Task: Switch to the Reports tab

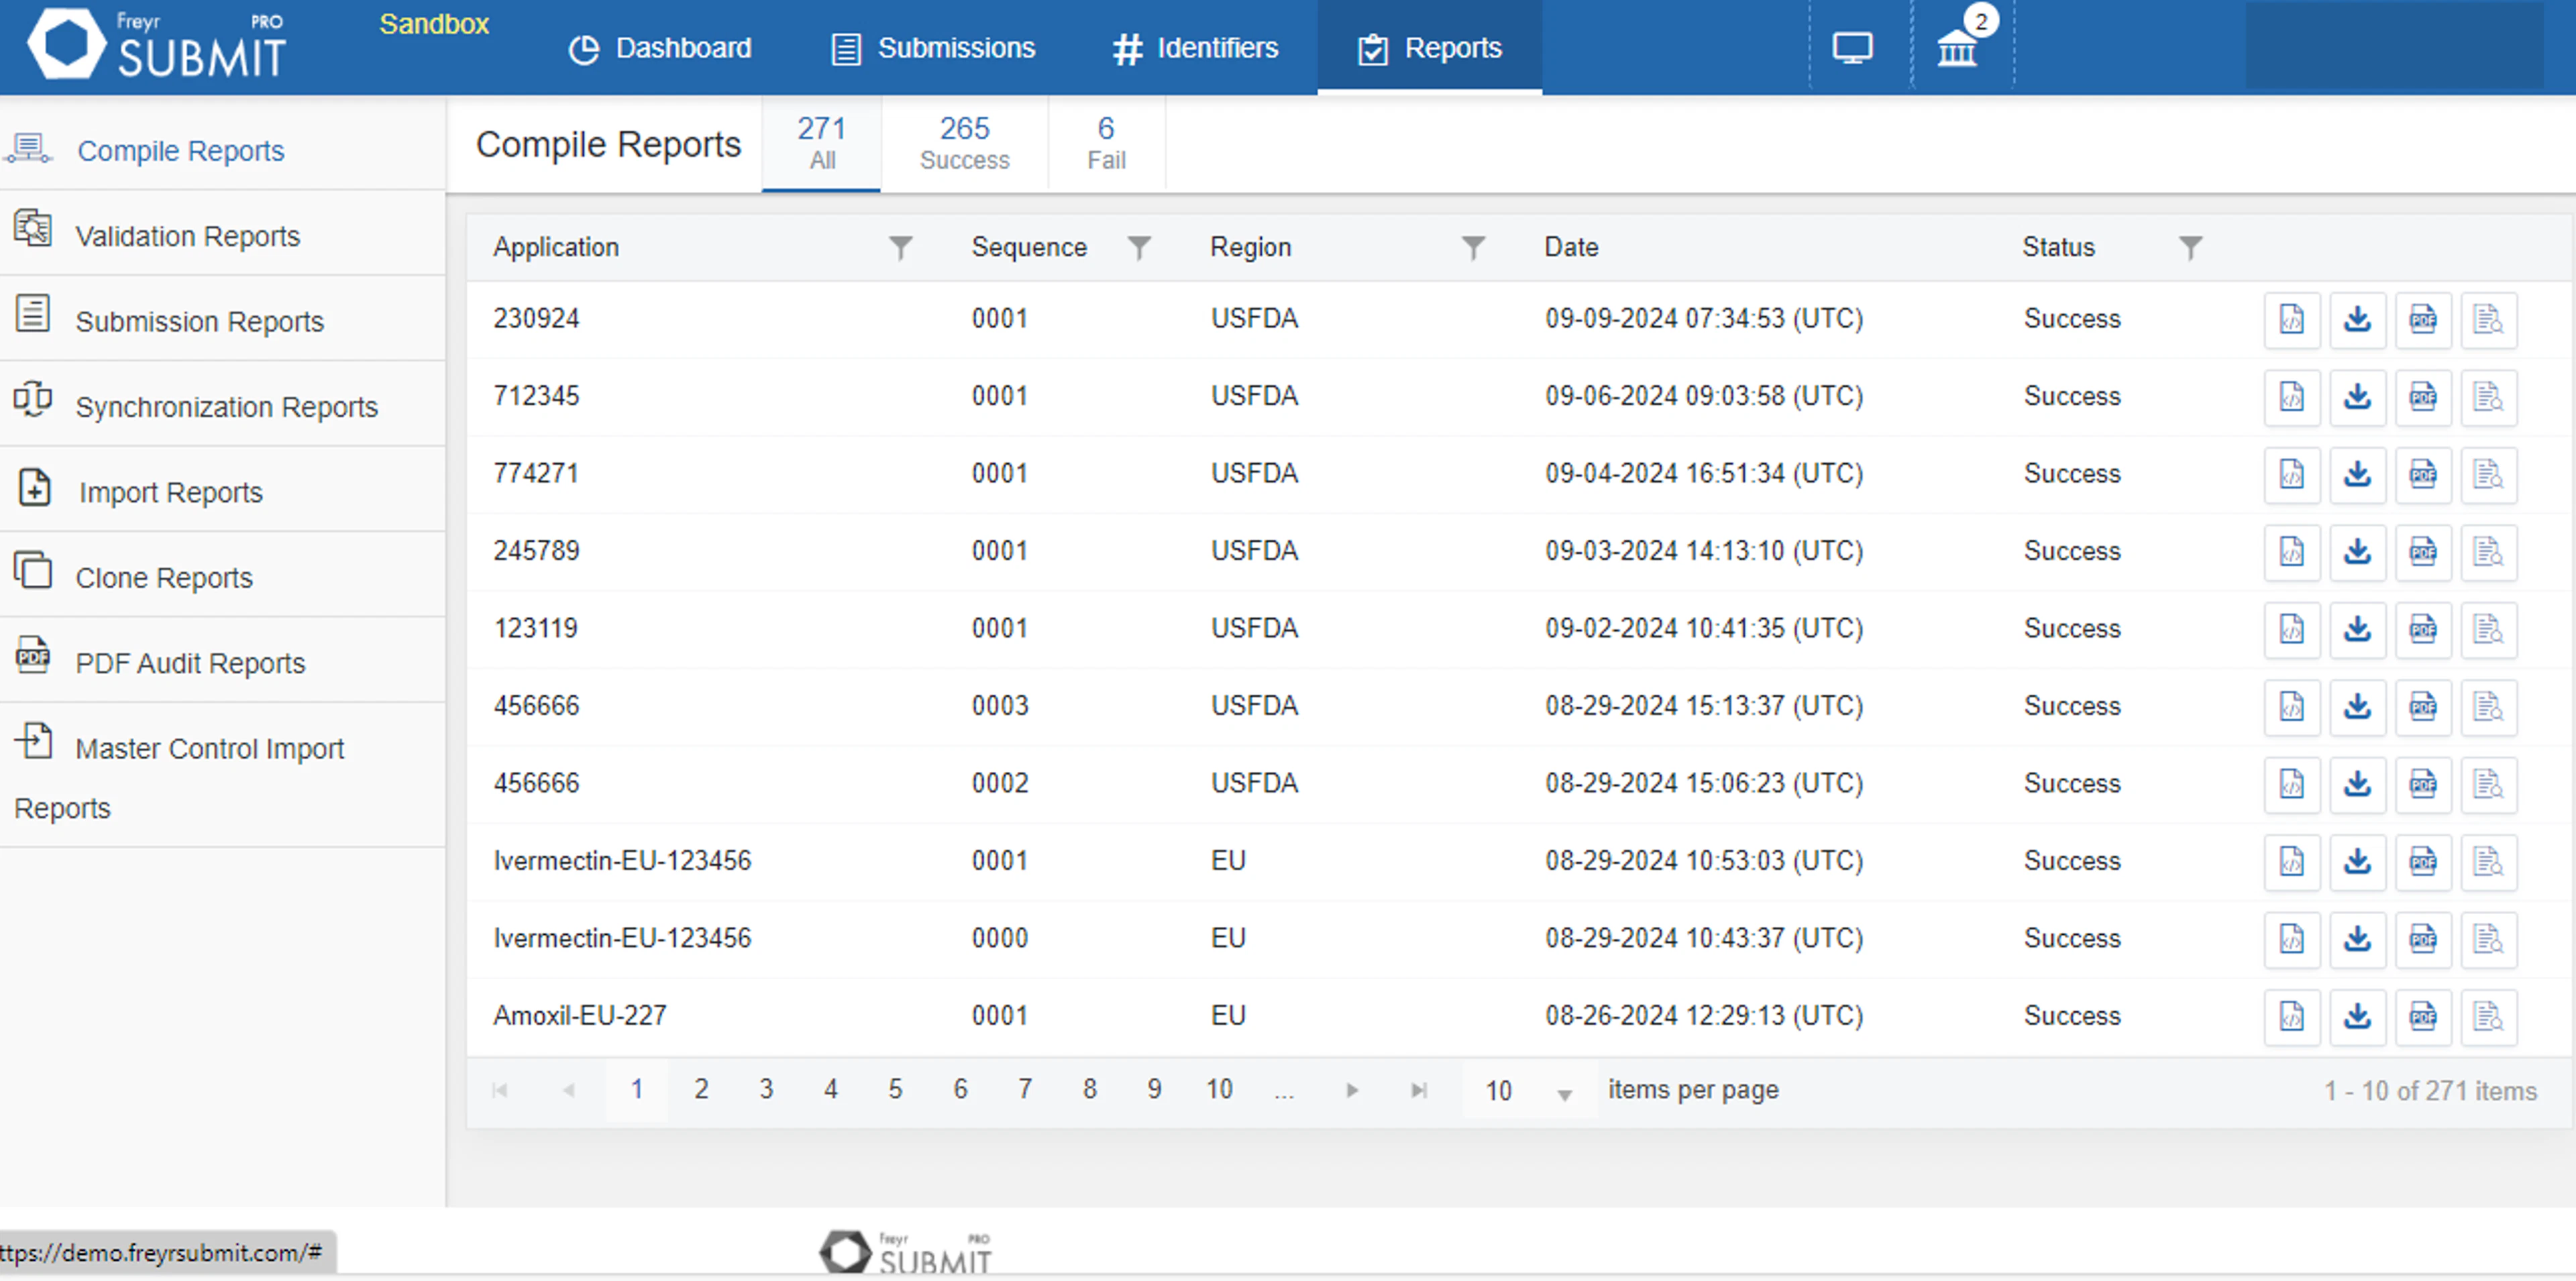Action: 1429,47
